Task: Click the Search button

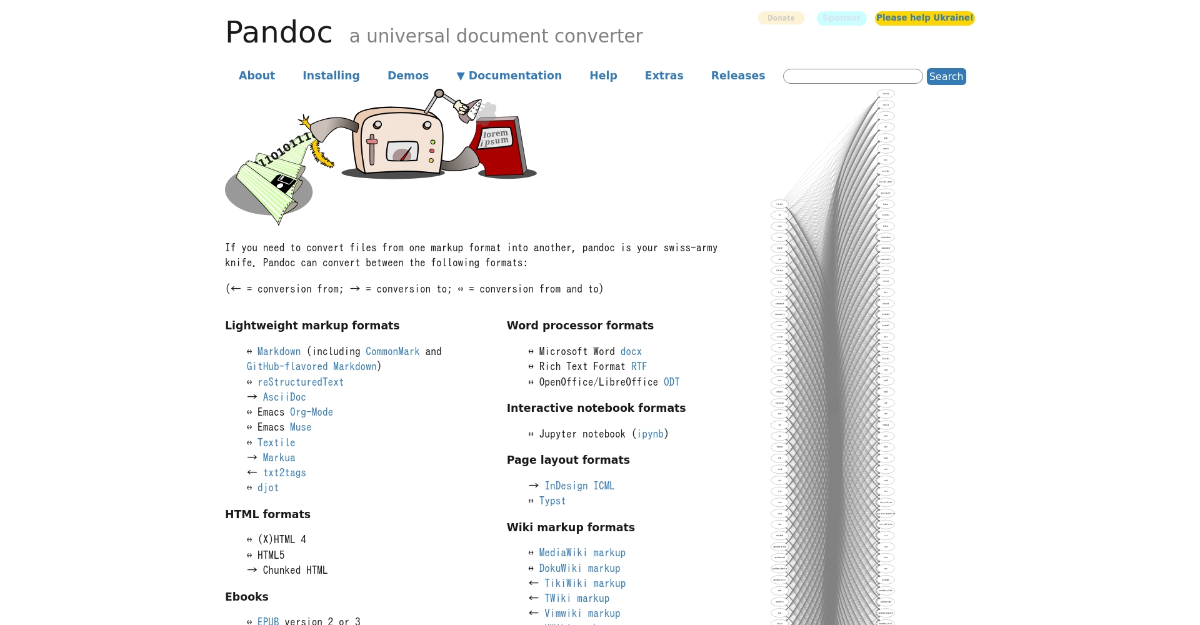Action: (946, 76)
